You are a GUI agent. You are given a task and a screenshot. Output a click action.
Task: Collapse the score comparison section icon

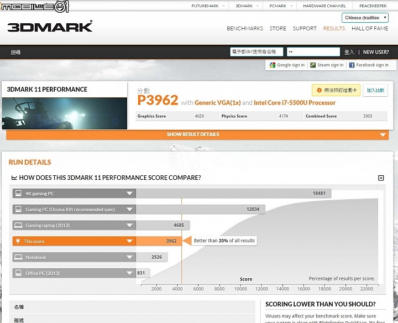[381, 178]
